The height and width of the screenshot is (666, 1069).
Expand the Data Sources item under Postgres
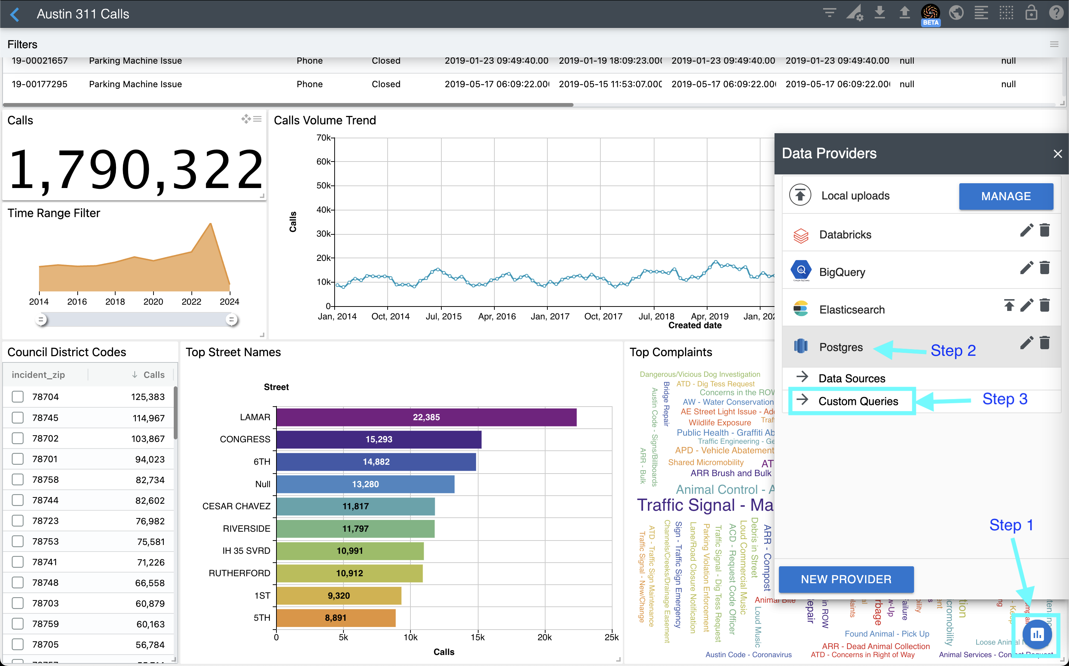851,378
